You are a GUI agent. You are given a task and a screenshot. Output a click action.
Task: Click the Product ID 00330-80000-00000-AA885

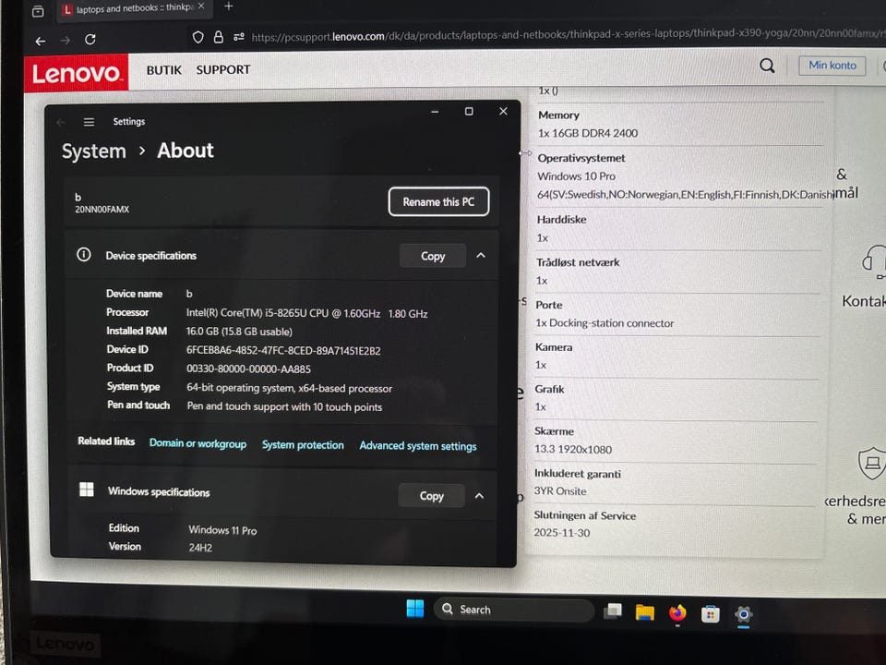pyautogui.click(x=248, y=369)
